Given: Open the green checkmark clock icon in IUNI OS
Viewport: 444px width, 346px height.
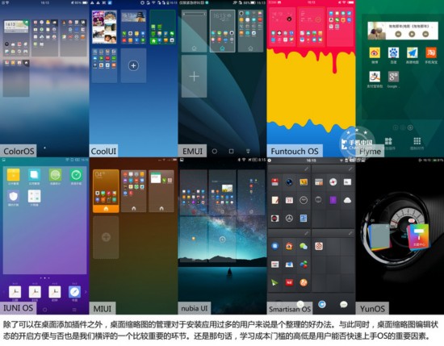Looking at the screenshot, I should pos(76,175).
